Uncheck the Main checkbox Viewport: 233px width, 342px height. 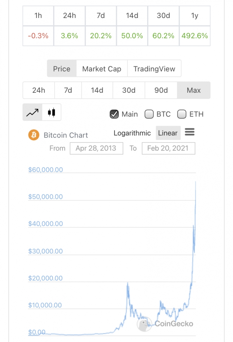(x=114, y=114)
